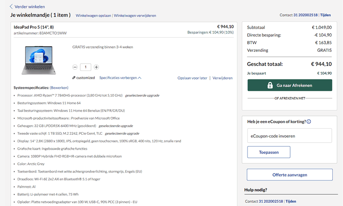The width and height of the screenshot is (343, 206).
Task: Open the eCoupon info icon
Action: click(309, 122)
